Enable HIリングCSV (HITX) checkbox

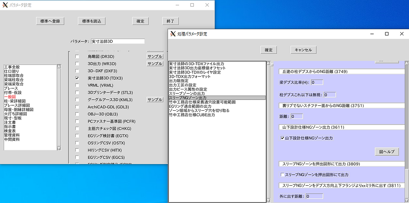77,150
